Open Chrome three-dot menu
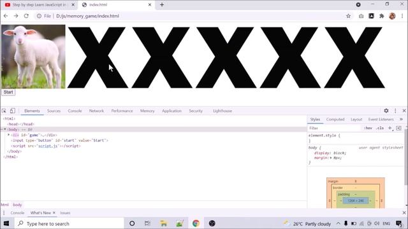408x229 pixels. (402, 16)
